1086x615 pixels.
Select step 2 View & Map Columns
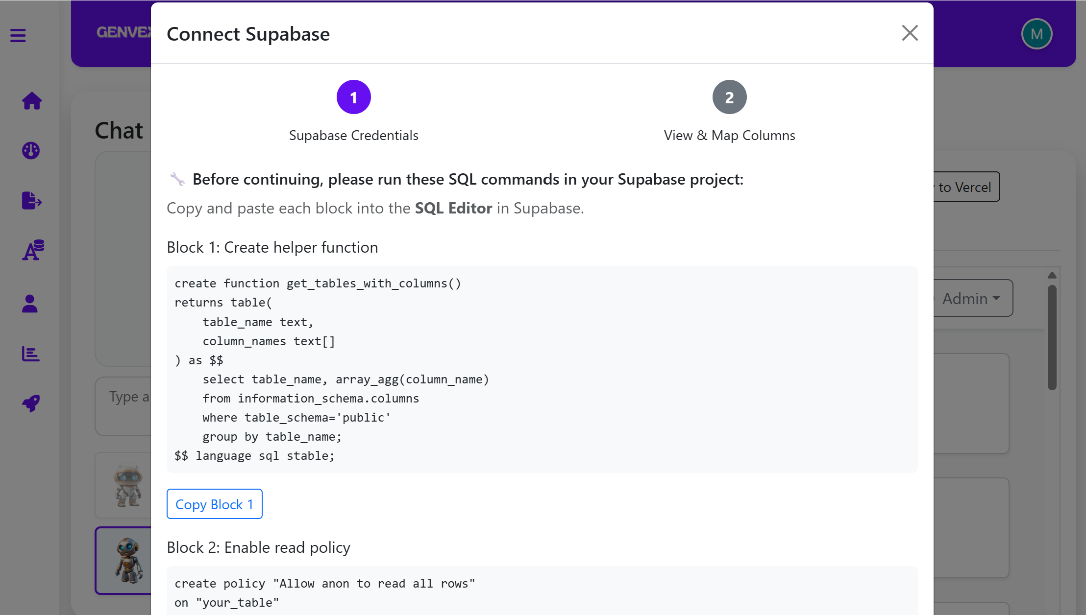[x=729, y=97]
